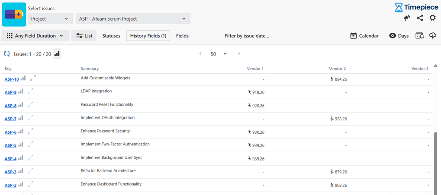
Task: Click the share icon
Action: point(420,18)
